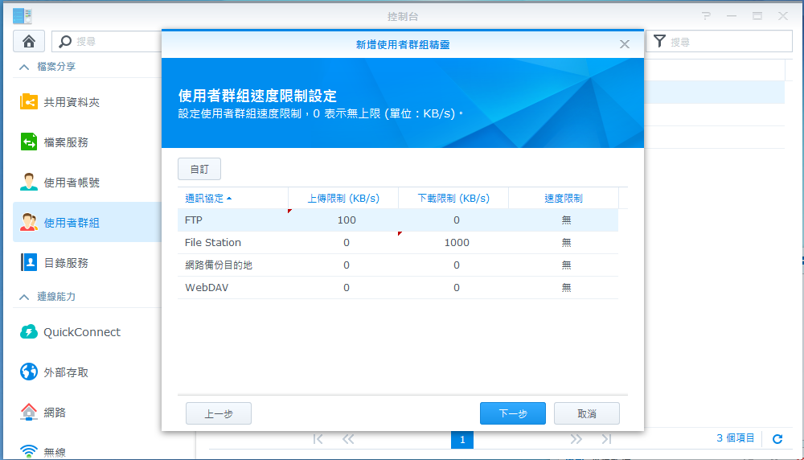Click the Control Panel app icon in title bar
This screenshot has height=460, width=804.
tap(22, 16)
